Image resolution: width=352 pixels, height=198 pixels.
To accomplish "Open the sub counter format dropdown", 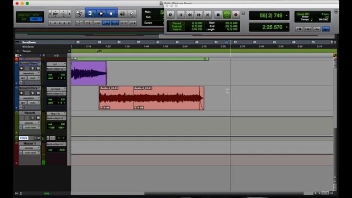I will pyautogui.click(x=287, y=27).
